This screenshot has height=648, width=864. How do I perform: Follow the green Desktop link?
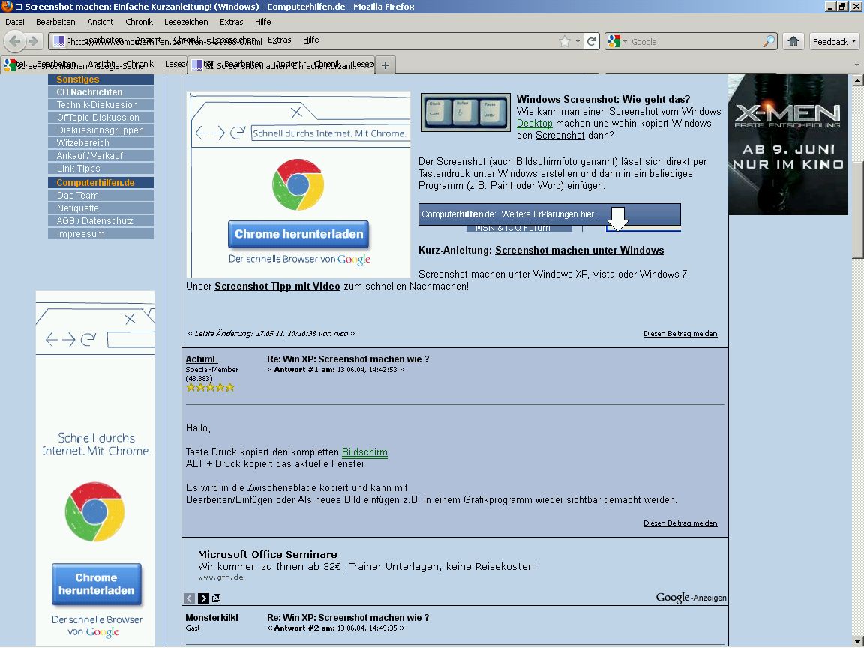coord(535,124)
